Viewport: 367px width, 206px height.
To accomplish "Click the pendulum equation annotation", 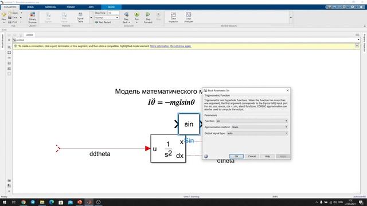I will [171, 102].
